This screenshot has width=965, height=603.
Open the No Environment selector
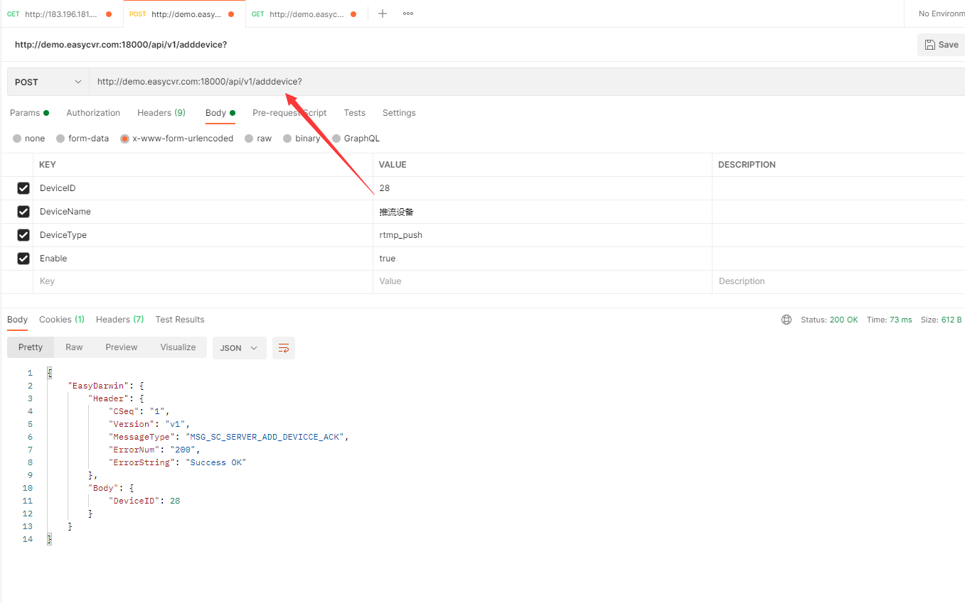click(x=941, y=13)
